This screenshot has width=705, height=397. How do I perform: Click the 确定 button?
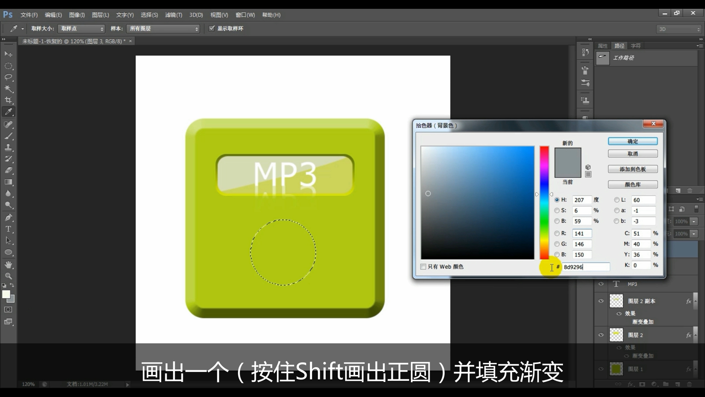click(x=632, y=141)
